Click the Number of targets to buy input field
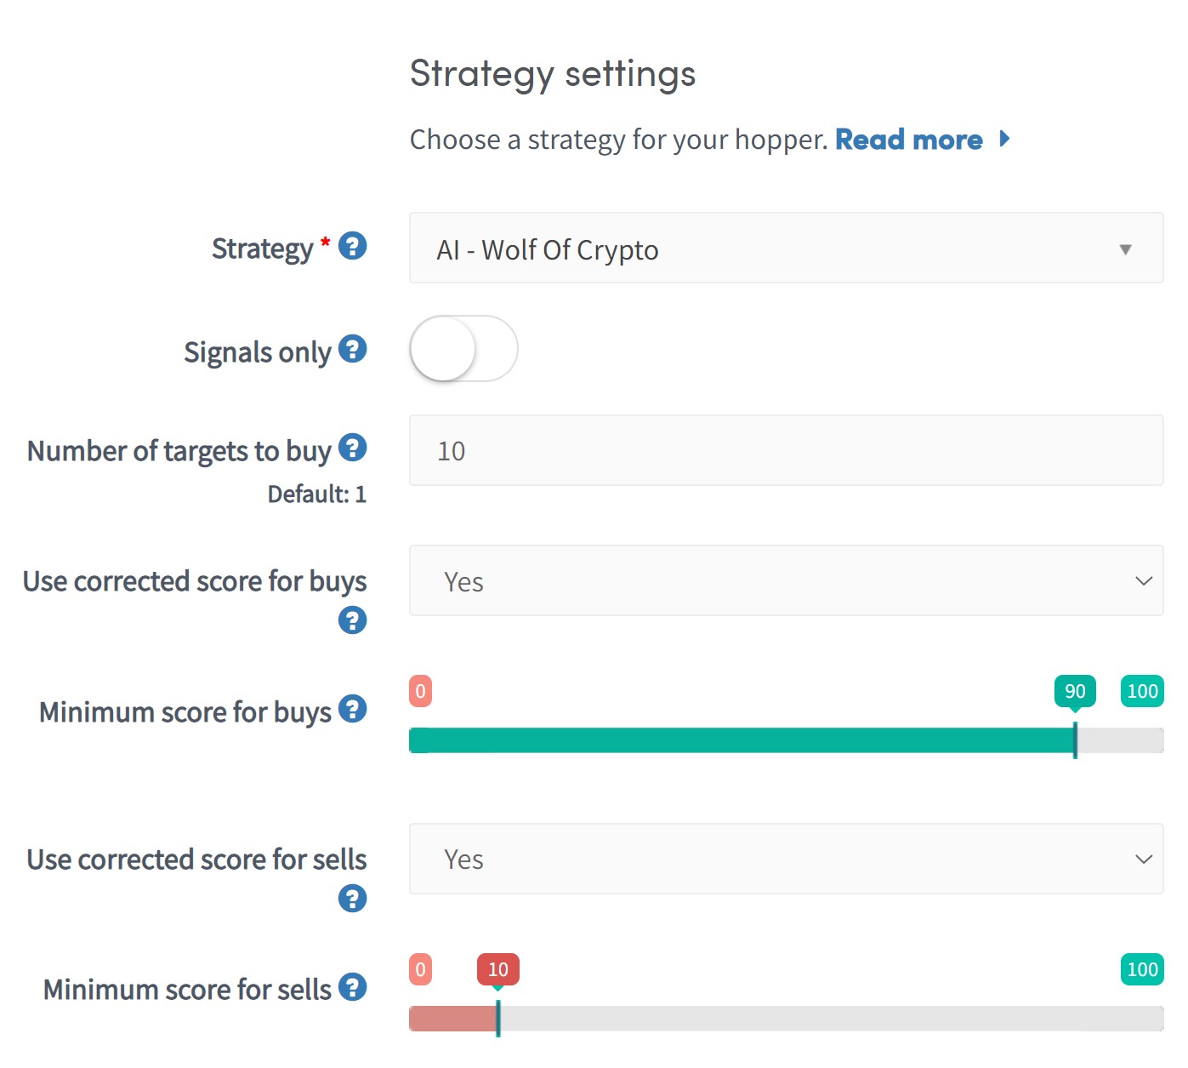Viewport: 1188px width, 1068px height. pos(786,451)
